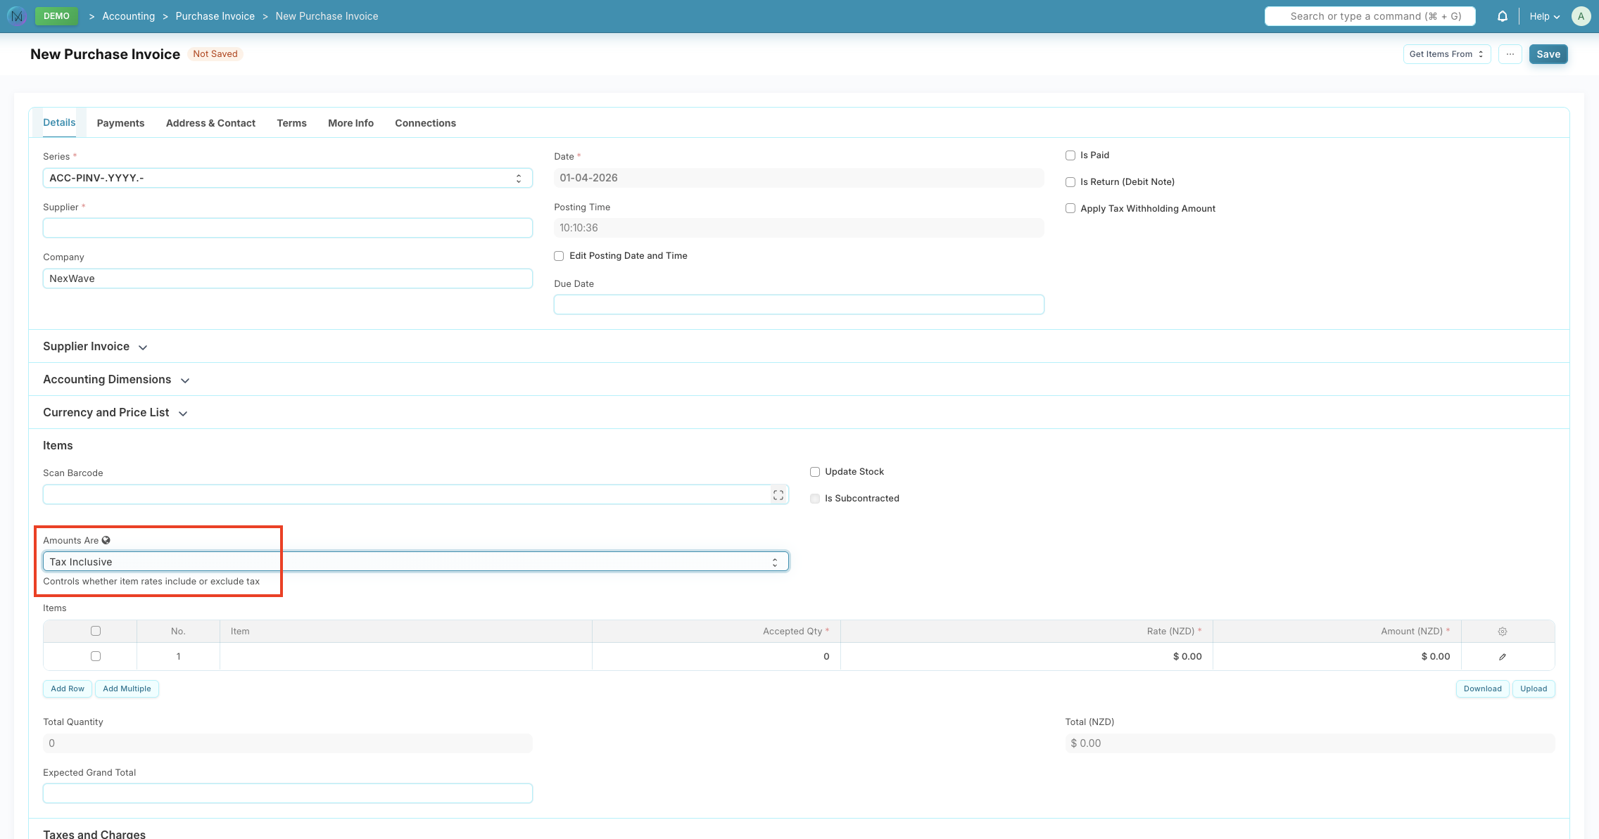This screenshot has height=839, width=1599.
Task: Click the ellipsis menu next to Save
Action: [x=1510, y=53]
